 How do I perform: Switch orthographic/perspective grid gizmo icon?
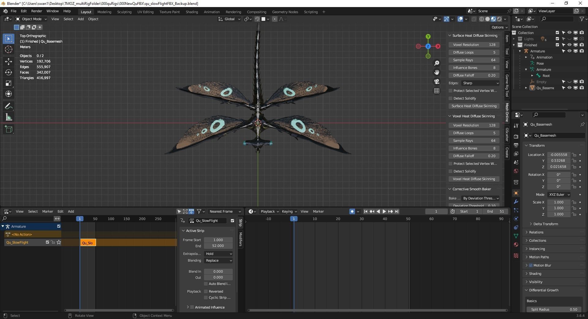click(437, 91)
